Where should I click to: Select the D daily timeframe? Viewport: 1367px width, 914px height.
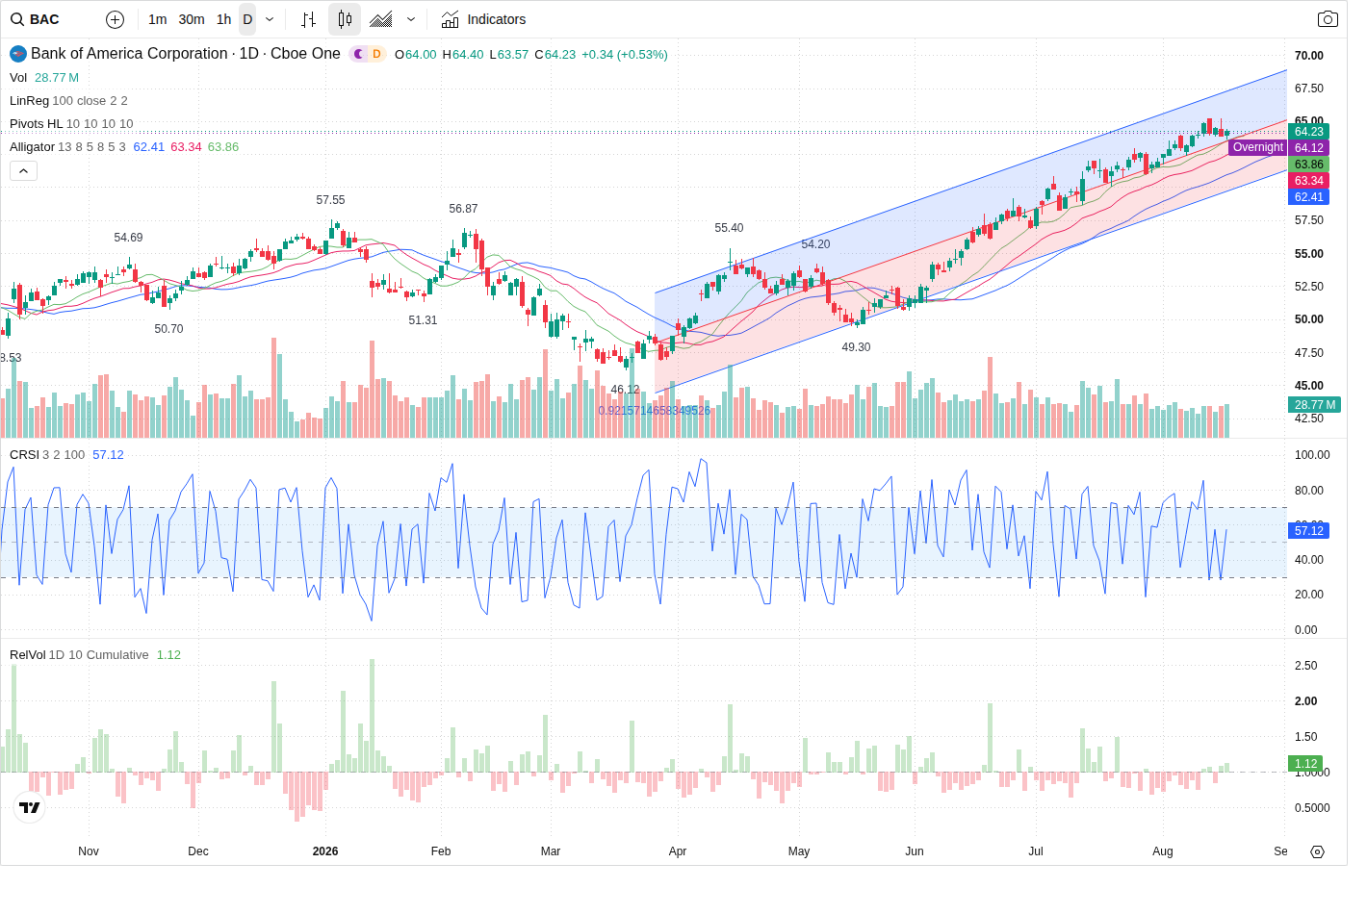click(x=247, y=19)
